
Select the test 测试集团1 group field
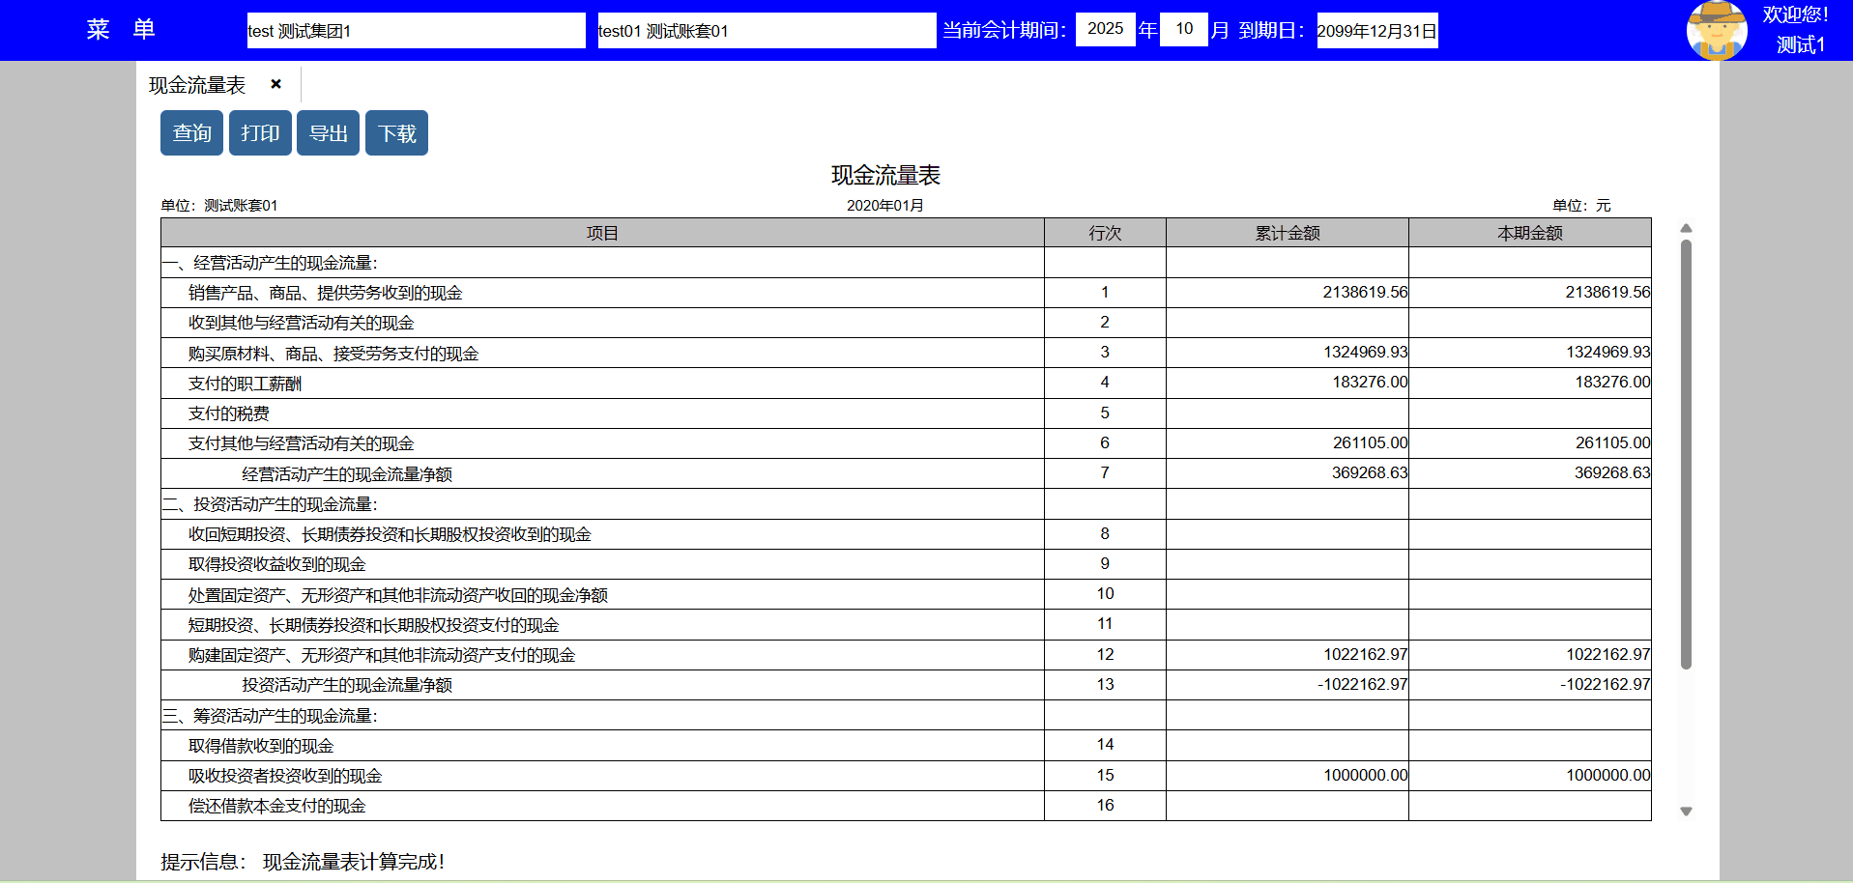point(416,31)
